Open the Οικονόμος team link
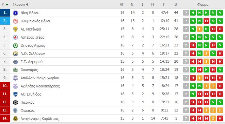225x124 pixels. tap(29, 70)
